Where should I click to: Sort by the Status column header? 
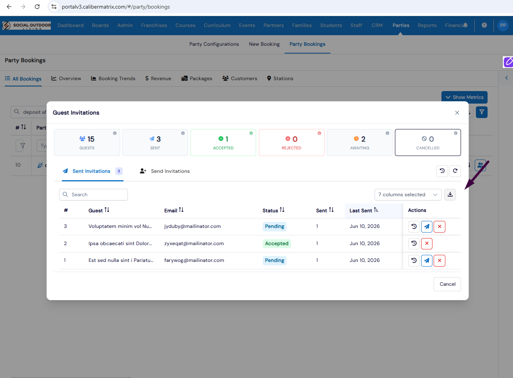[x=273, y=210]
